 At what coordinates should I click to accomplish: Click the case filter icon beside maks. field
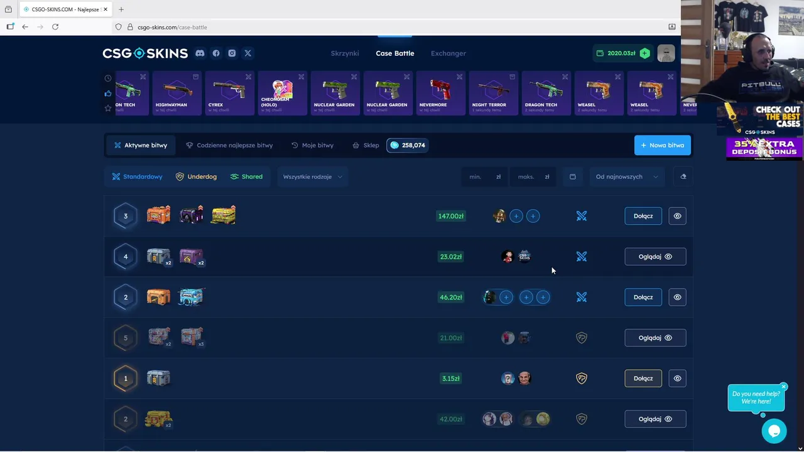pyautogui.click(x=572, y=176)
